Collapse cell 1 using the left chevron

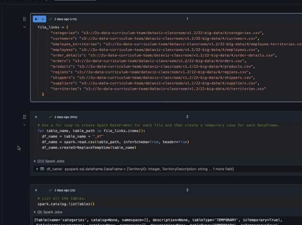(x=25, y=27)
